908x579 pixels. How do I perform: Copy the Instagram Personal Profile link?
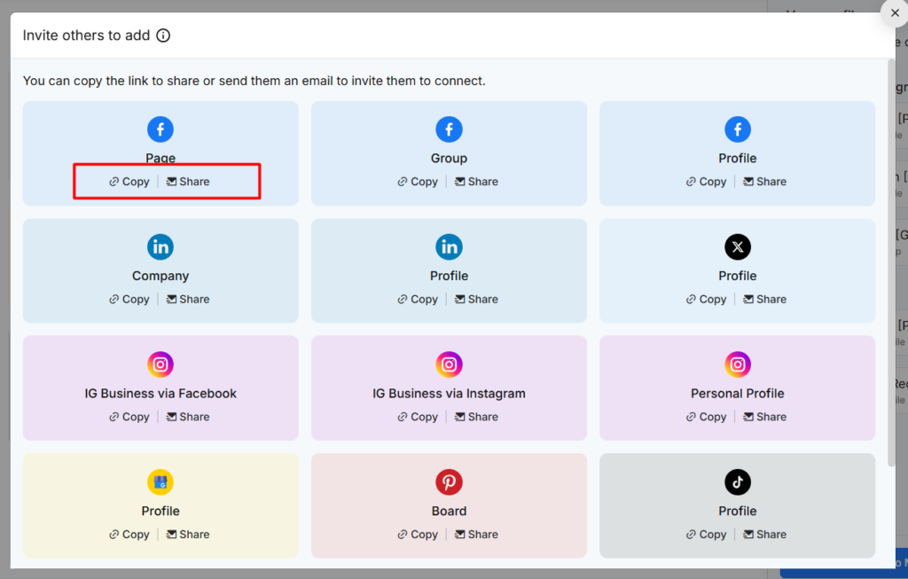[x=706, y=417]
